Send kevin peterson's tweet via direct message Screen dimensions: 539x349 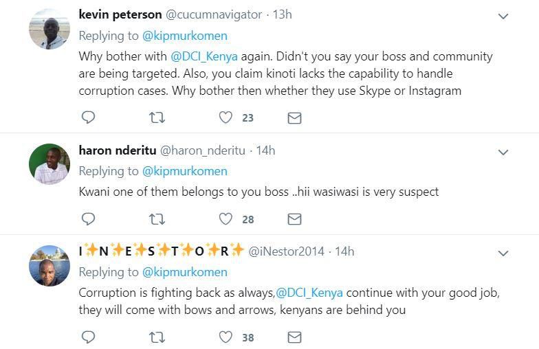294,118
